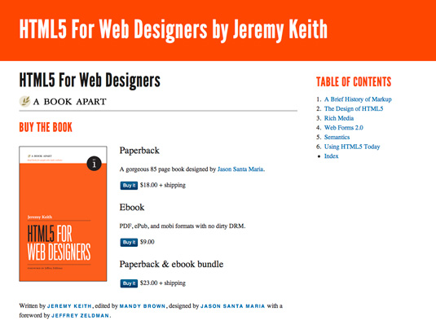This screenshot has width=436, height=329.
Task: Buy the Ebook for $9.00
Action: 129,243
